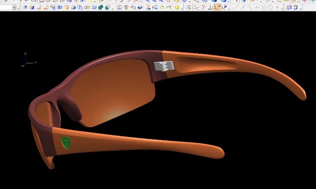
Task: Click the yellow sphere icon in the toolbar
Action: point(177,7)
